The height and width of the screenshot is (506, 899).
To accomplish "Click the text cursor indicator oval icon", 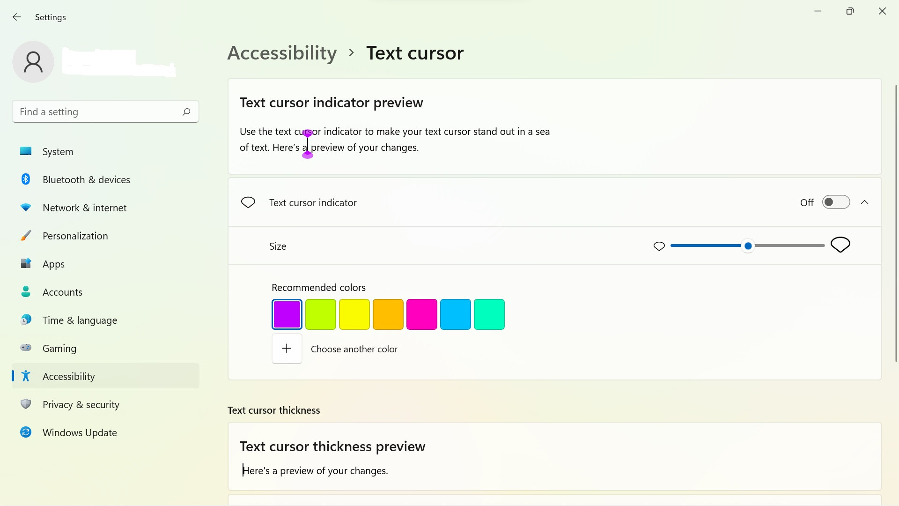I will pos(248,202).
